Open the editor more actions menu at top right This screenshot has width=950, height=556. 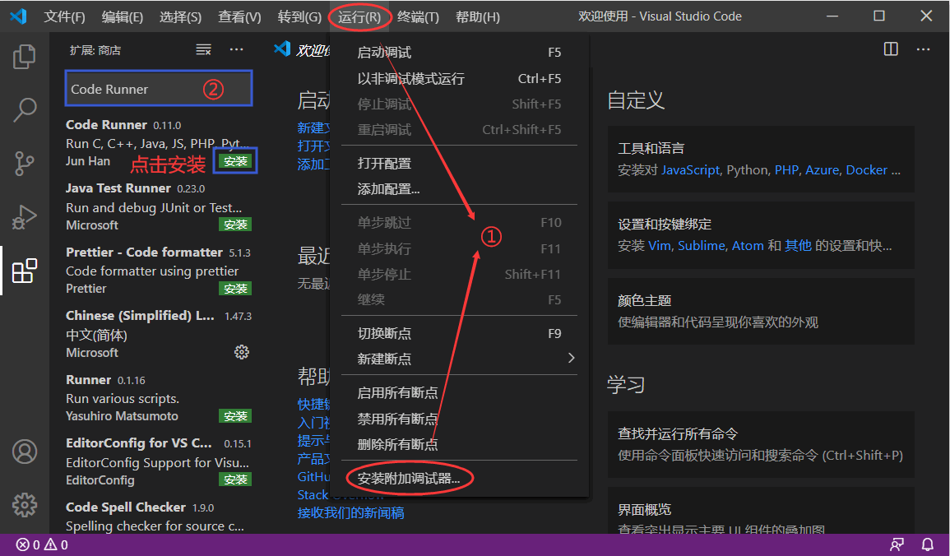click(x=925, y=49)
